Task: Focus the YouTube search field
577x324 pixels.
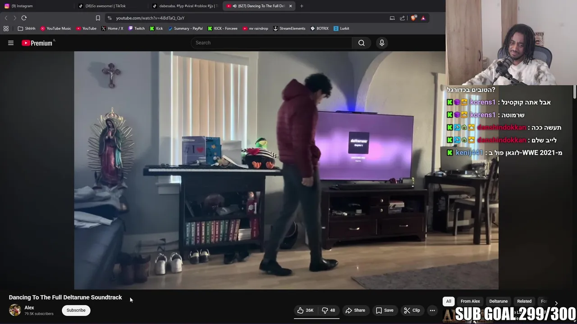Action: coord(272,43)
